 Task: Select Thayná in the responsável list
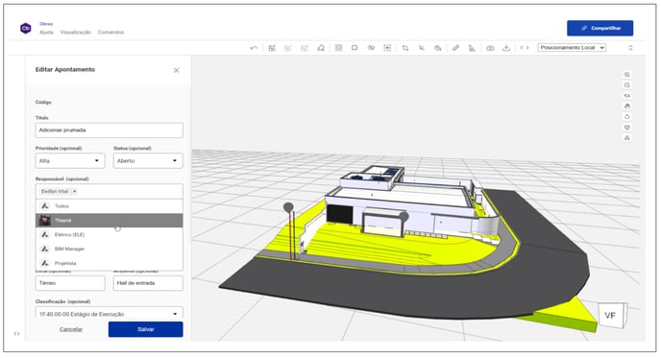tap(110, 221)
